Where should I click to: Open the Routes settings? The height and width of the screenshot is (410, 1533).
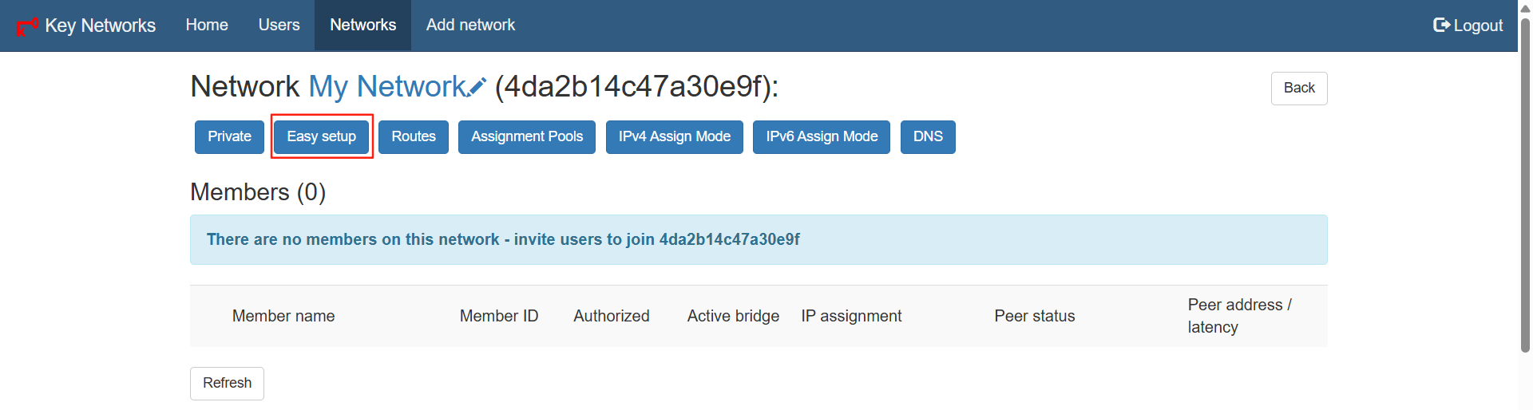tap(414, 136)
